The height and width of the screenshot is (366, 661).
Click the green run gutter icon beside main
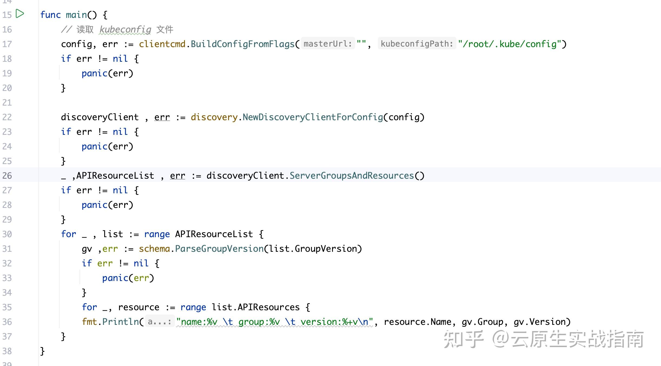point(20,14)
